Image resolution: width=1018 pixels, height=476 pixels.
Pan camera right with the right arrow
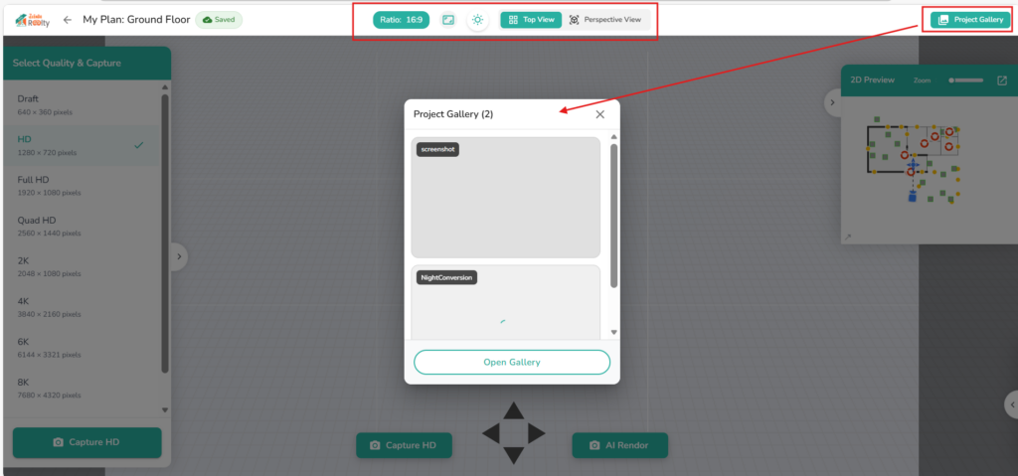[536, 433]
